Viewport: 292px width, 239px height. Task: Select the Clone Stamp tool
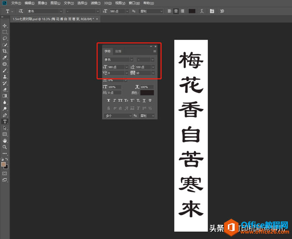click(x=5, y=77)
